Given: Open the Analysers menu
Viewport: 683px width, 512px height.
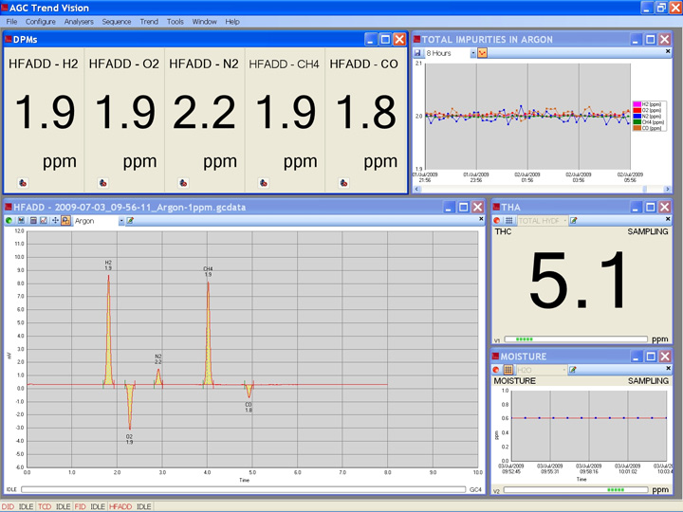Looking at the screenshot, I should tap(79, 21).
